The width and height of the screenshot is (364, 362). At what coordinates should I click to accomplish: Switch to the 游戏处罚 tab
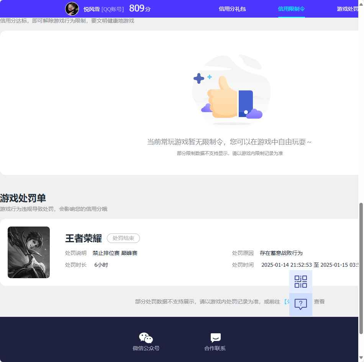click(x=348, y=9)
